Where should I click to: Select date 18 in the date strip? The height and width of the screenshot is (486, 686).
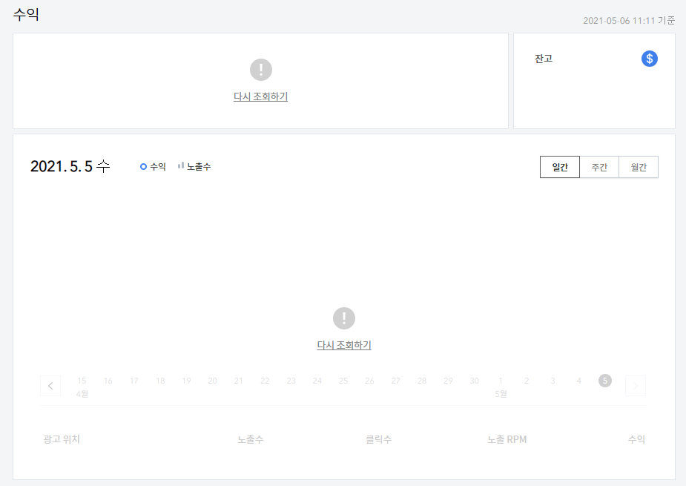pyautogui.click(x=161, y=381)
